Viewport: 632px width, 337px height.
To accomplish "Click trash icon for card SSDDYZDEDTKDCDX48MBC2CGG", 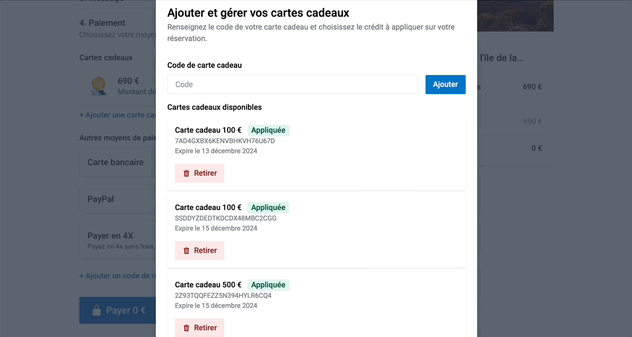I will click(186, 251).
